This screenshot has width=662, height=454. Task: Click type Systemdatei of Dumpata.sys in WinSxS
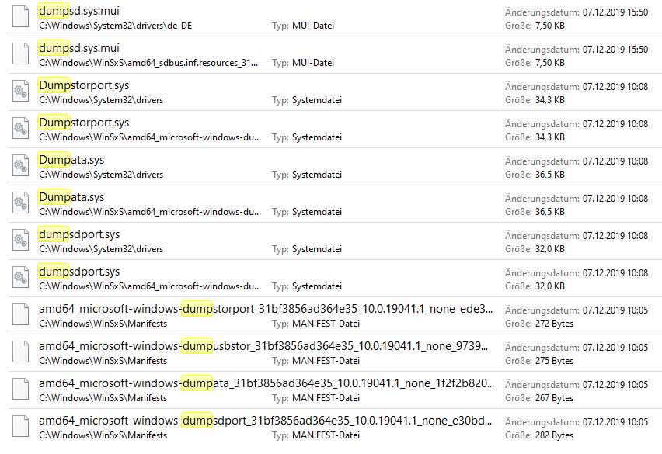click(x=317, y=212)
